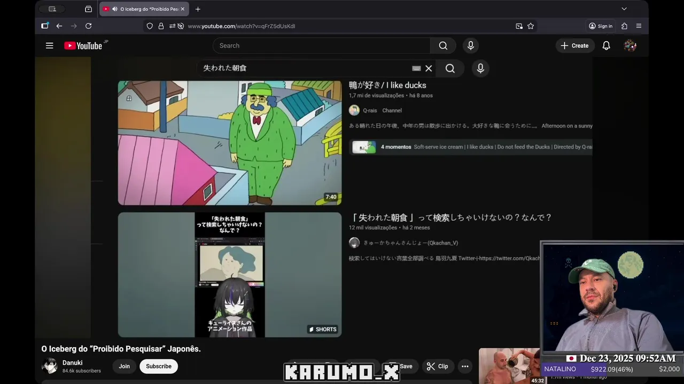This screenshot has height=384, width=684.
Task: Click the 7:40 duration badge
Action: pos(331,197)
